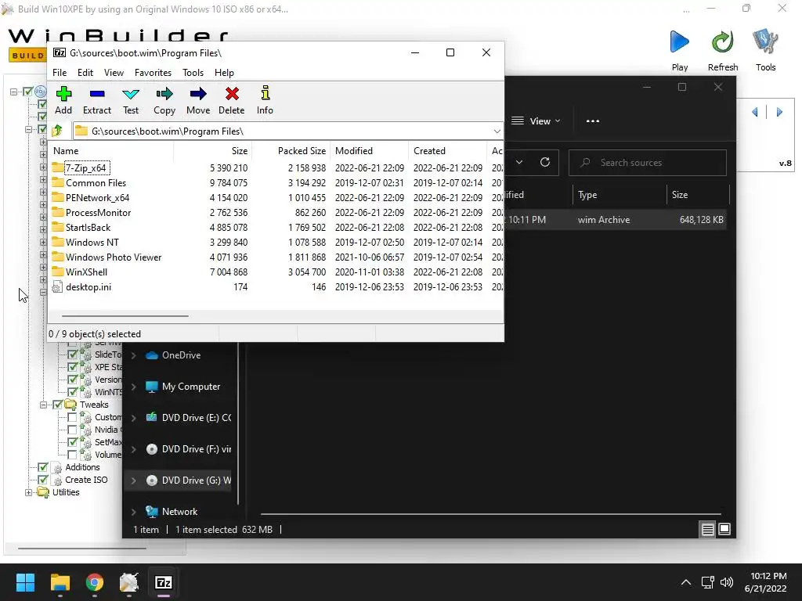Open the 7-Zip Help menu
802x601 pixels.
(x=224, y=73)
